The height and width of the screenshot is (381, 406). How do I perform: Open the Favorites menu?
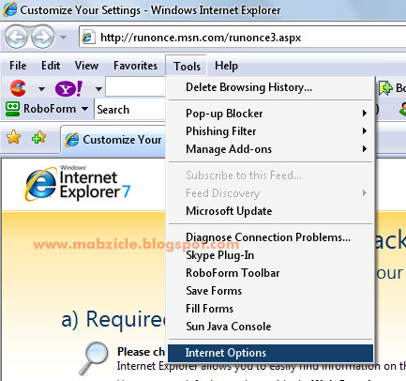pyautogui.click(x=135, y=66)
